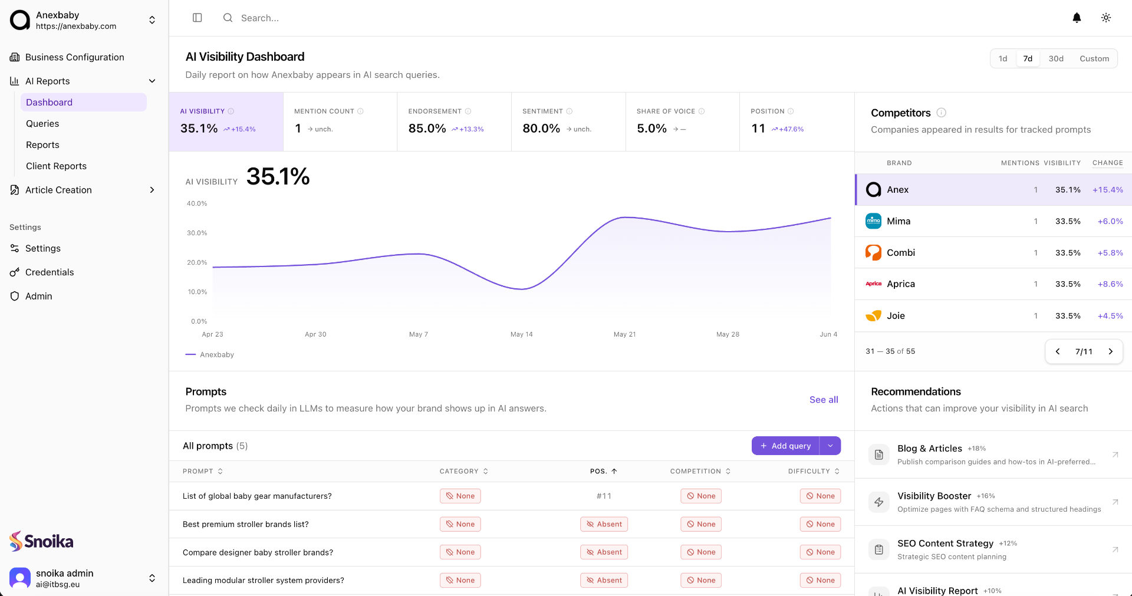
Task: Click the Mima brand logo
Action: [x=873, y=221]
